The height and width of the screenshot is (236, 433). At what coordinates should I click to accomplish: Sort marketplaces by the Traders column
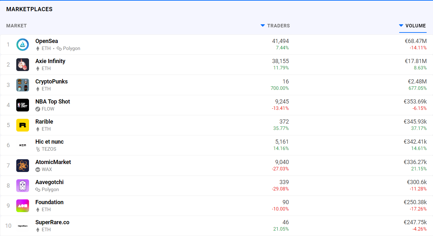(275, 26)
